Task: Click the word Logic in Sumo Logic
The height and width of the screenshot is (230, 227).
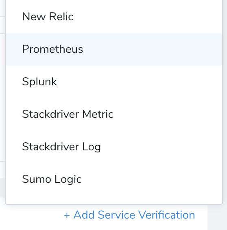Action: click(x=68, y=179)
